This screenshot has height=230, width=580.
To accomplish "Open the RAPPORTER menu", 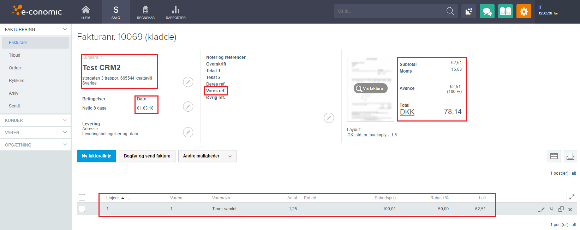I will coord(175,12).
